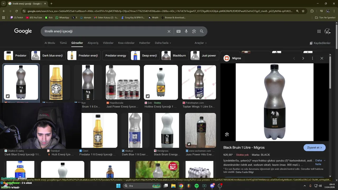Open the Windows Start menu
The image size is (338, 190).
coord(118,186)
